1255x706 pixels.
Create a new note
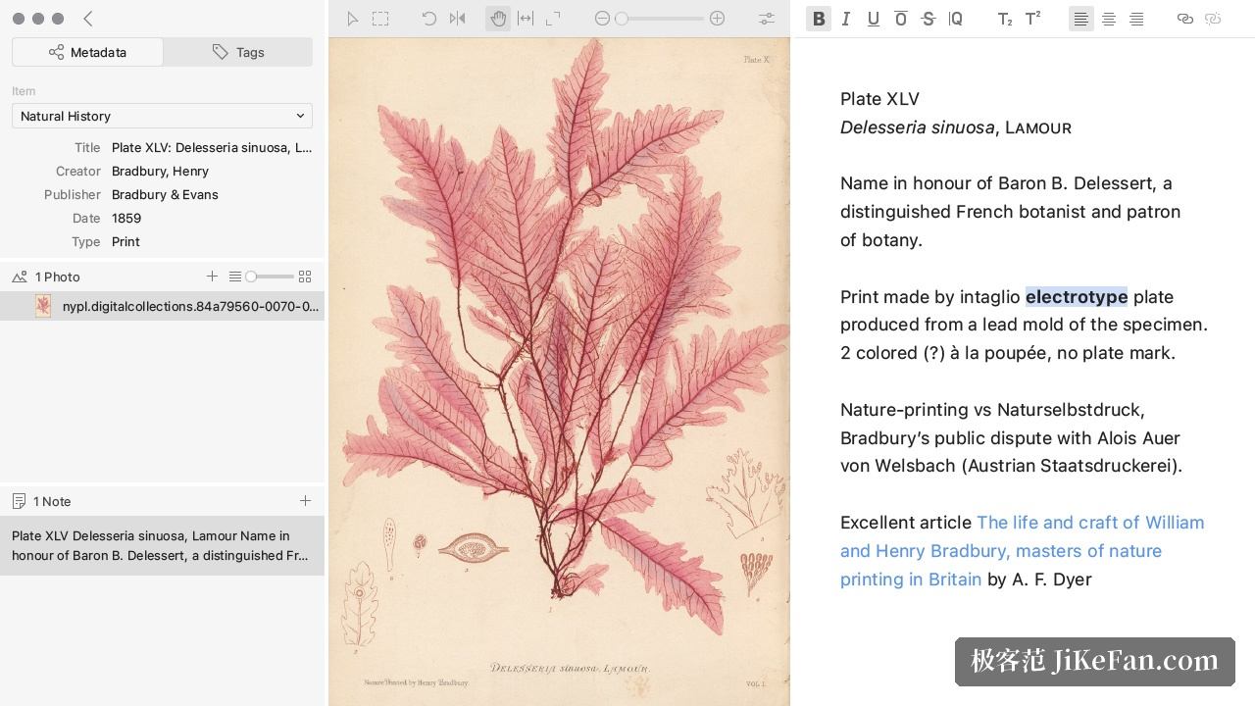(x=305, y=501)
